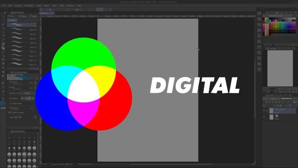Choose the dotted-stroke brush preset
298x168 pixels.
pos(22,34)
